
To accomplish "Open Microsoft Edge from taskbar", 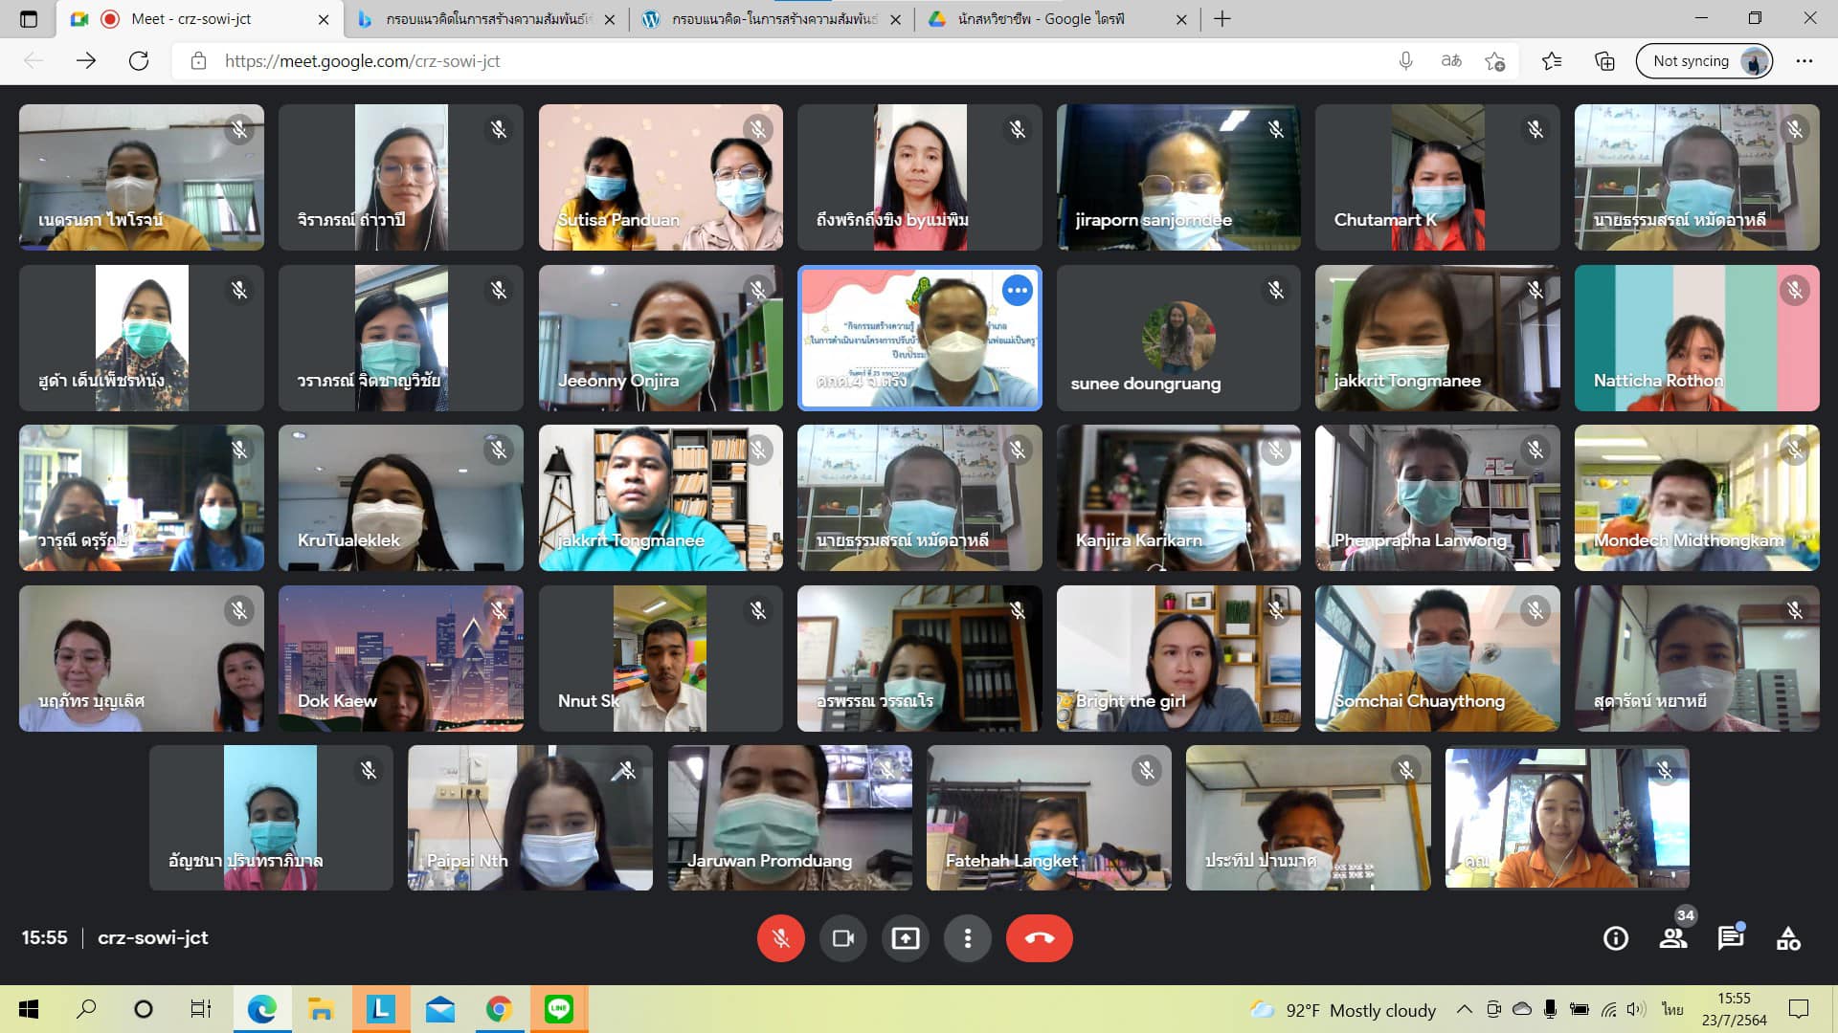I will click(x=261, y=1009).
